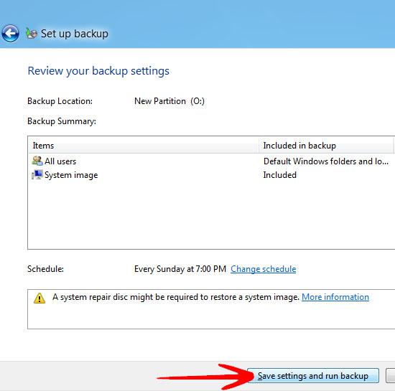This screenshot has height=391, width=395.
Task: Open the More information link
Action: (x=335, y=297)
